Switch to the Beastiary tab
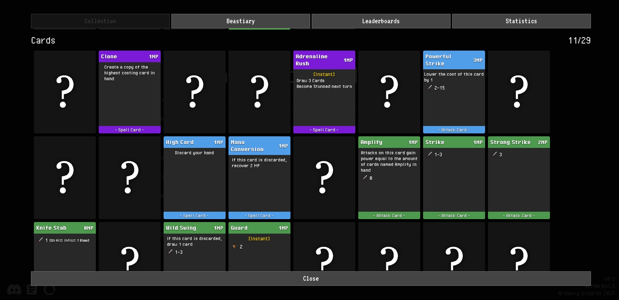This screenshot has width=619, height=300. [240, 21]
